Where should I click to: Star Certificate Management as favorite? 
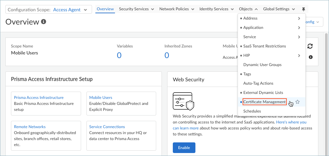(298, 102)
